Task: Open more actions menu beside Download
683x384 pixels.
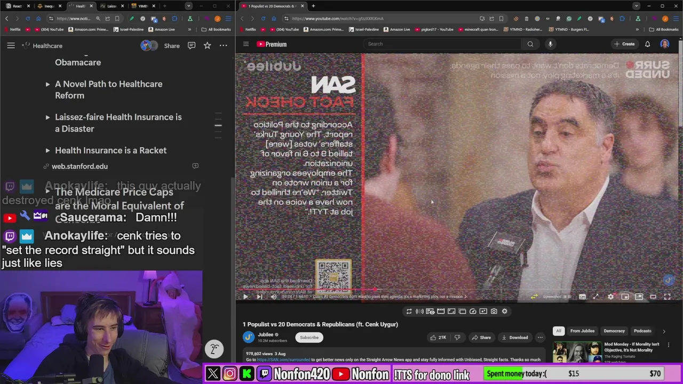Action: click(540, 338)
